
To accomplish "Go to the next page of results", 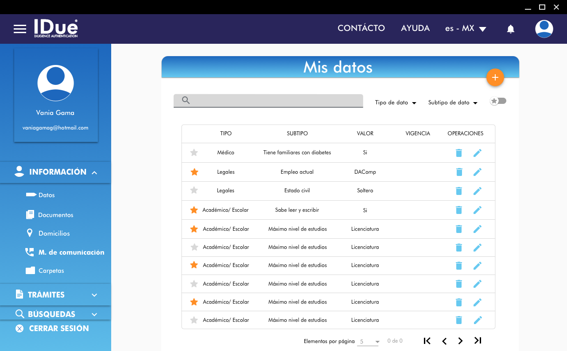I will 461,341.
